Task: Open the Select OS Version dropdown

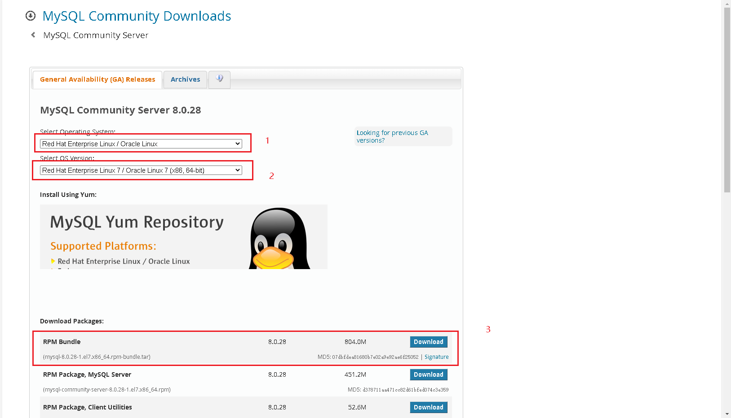Action: pos(141,170)
